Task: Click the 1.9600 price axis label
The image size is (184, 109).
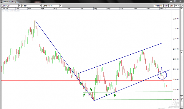Action: coord(176,79)
